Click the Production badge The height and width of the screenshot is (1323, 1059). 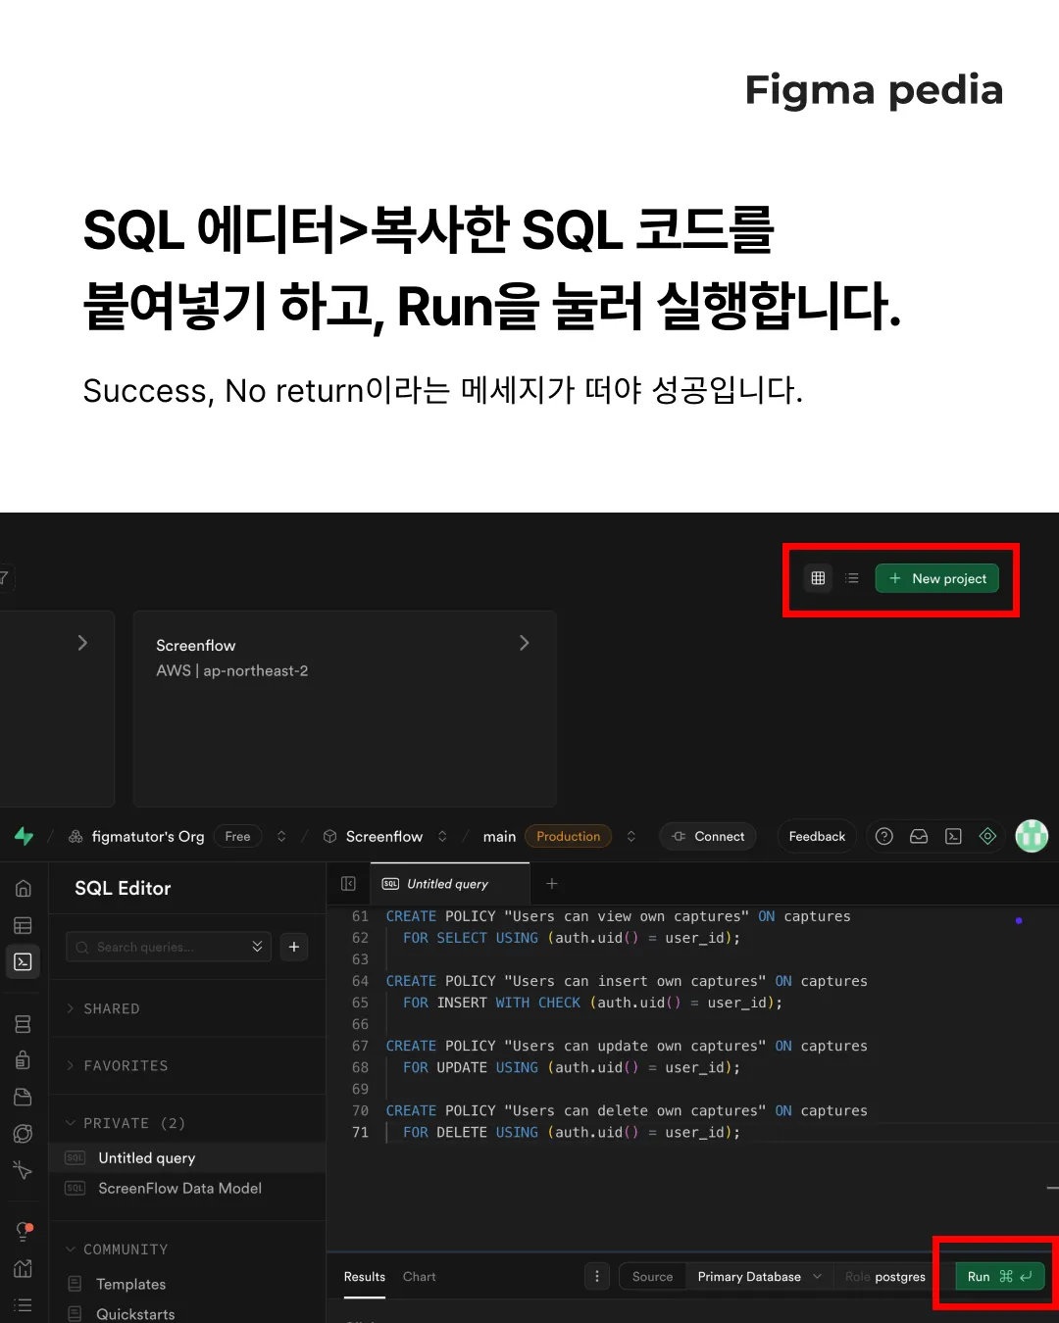coord(569,836)
